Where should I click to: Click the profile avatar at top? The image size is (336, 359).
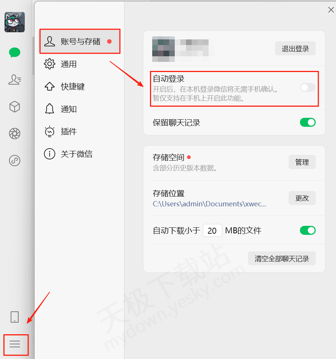15,22
